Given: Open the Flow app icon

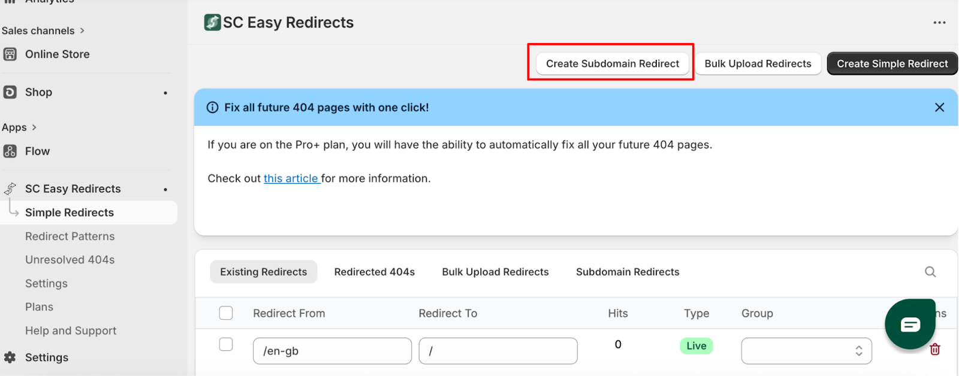Looking at the screenshot, I should 10,151.
